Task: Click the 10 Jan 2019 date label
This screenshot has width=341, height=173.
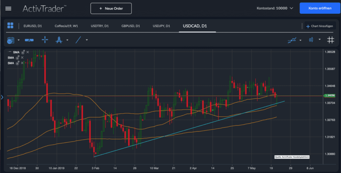Action: click(56, 168)
